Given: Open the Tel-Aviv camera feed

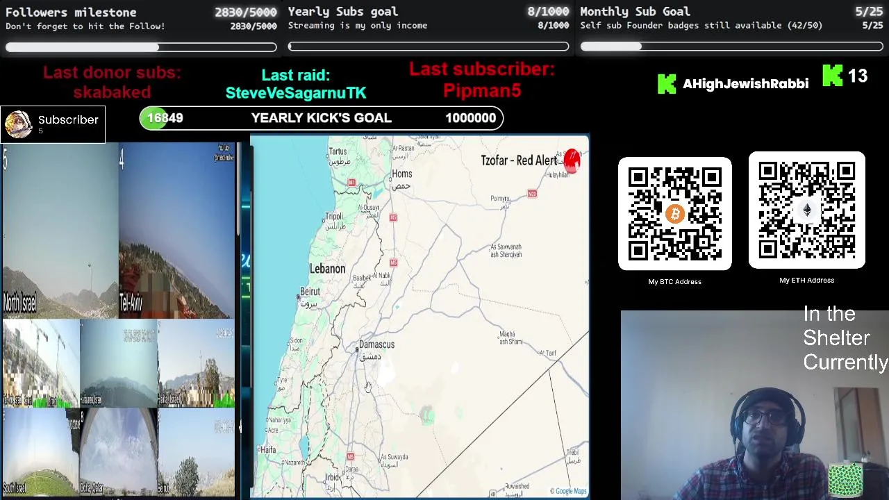Looking at the screenshot, I should point(177,231).
